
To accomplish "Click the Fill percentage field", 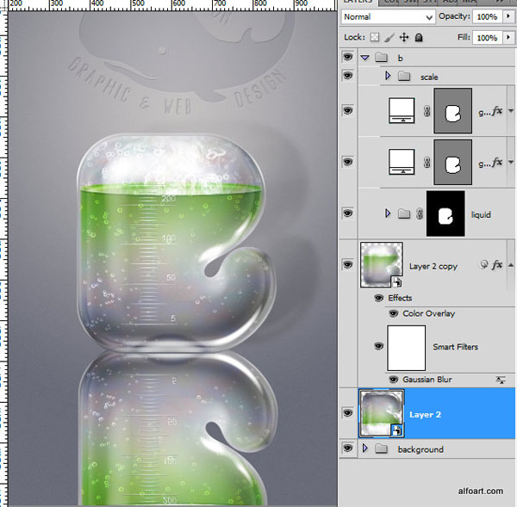I will tap(488, 38).
